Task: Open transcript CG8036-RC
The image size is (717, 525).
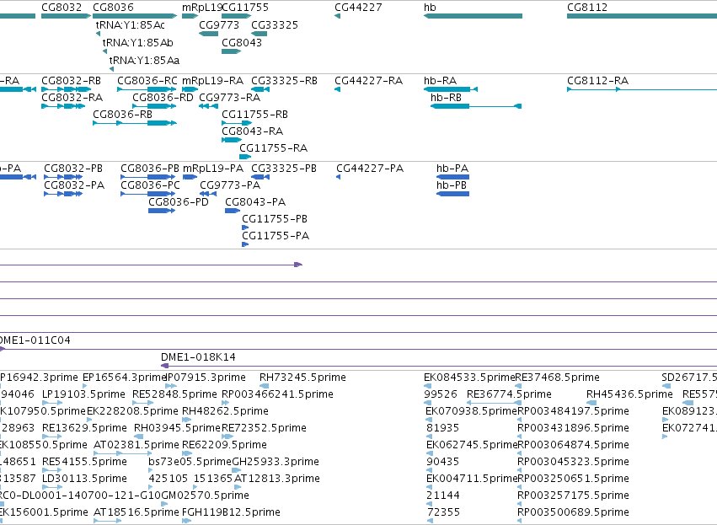Action: tap(147, 89)
